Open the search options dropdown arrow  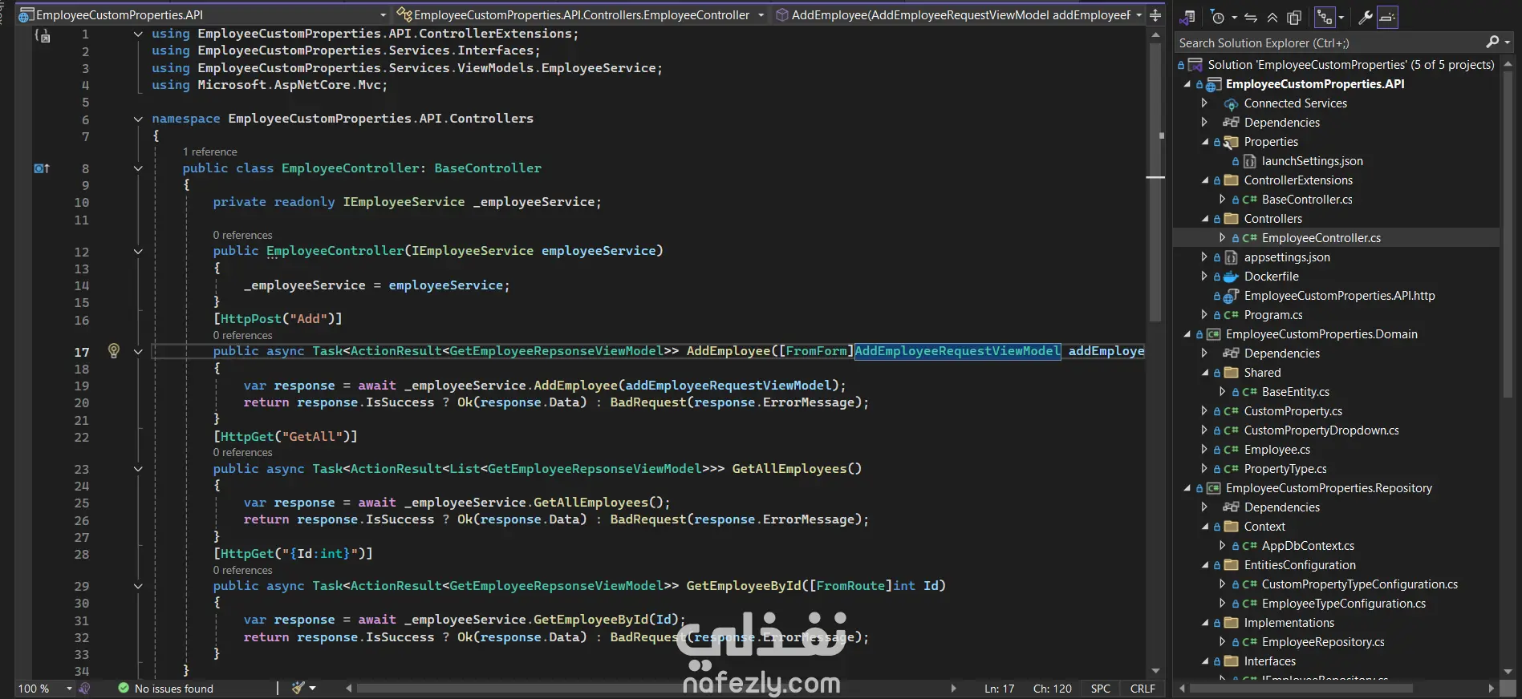tap(1508, 42)
